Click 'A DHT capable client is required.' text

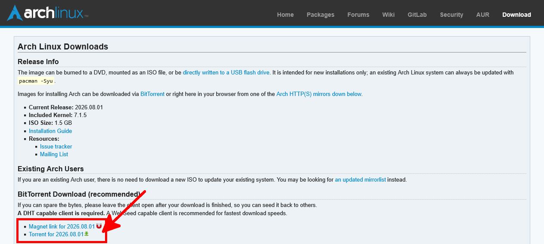pos(61,213)
